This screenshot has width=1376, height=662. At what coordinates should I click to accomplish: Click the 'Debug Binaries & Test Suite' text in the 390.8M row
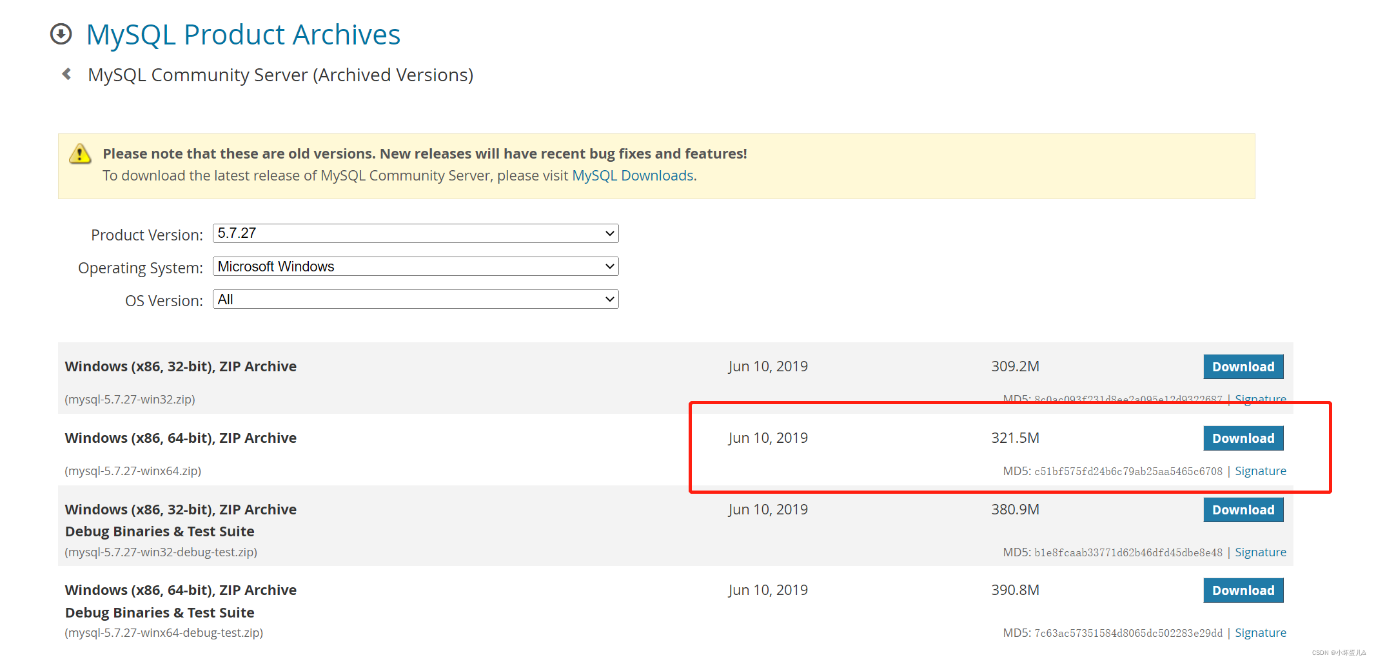pyautogui.click(x=159, y=613)
